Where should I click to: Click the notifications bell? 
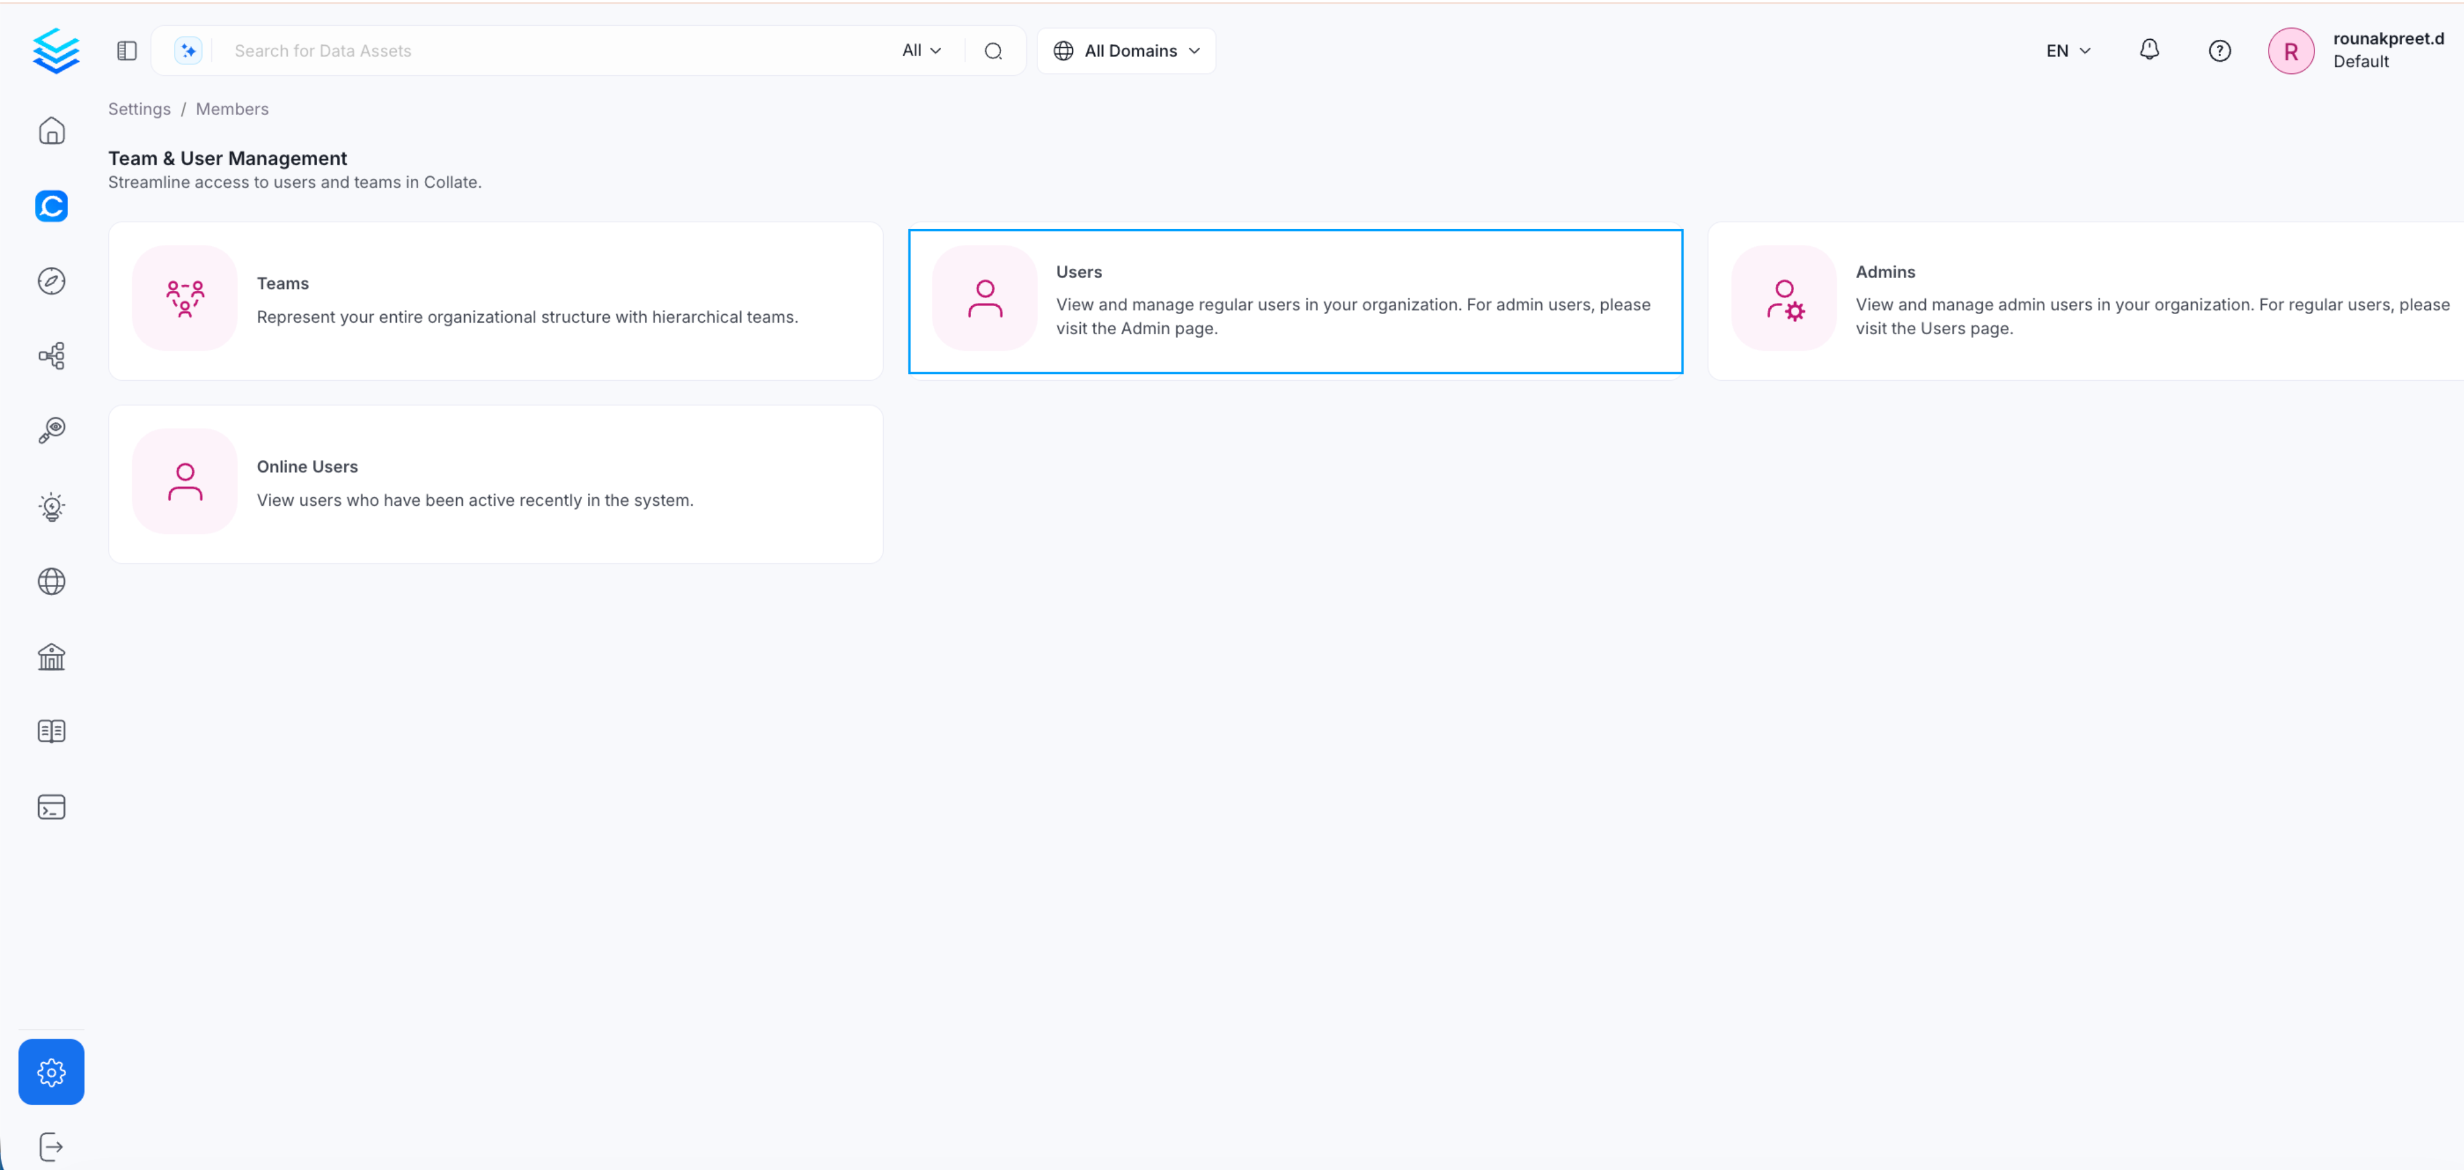(x=2149, y=50)
